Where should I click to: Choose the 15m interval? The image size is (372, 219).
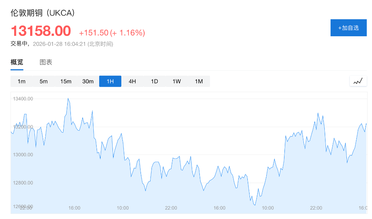(x=66, y=81)
